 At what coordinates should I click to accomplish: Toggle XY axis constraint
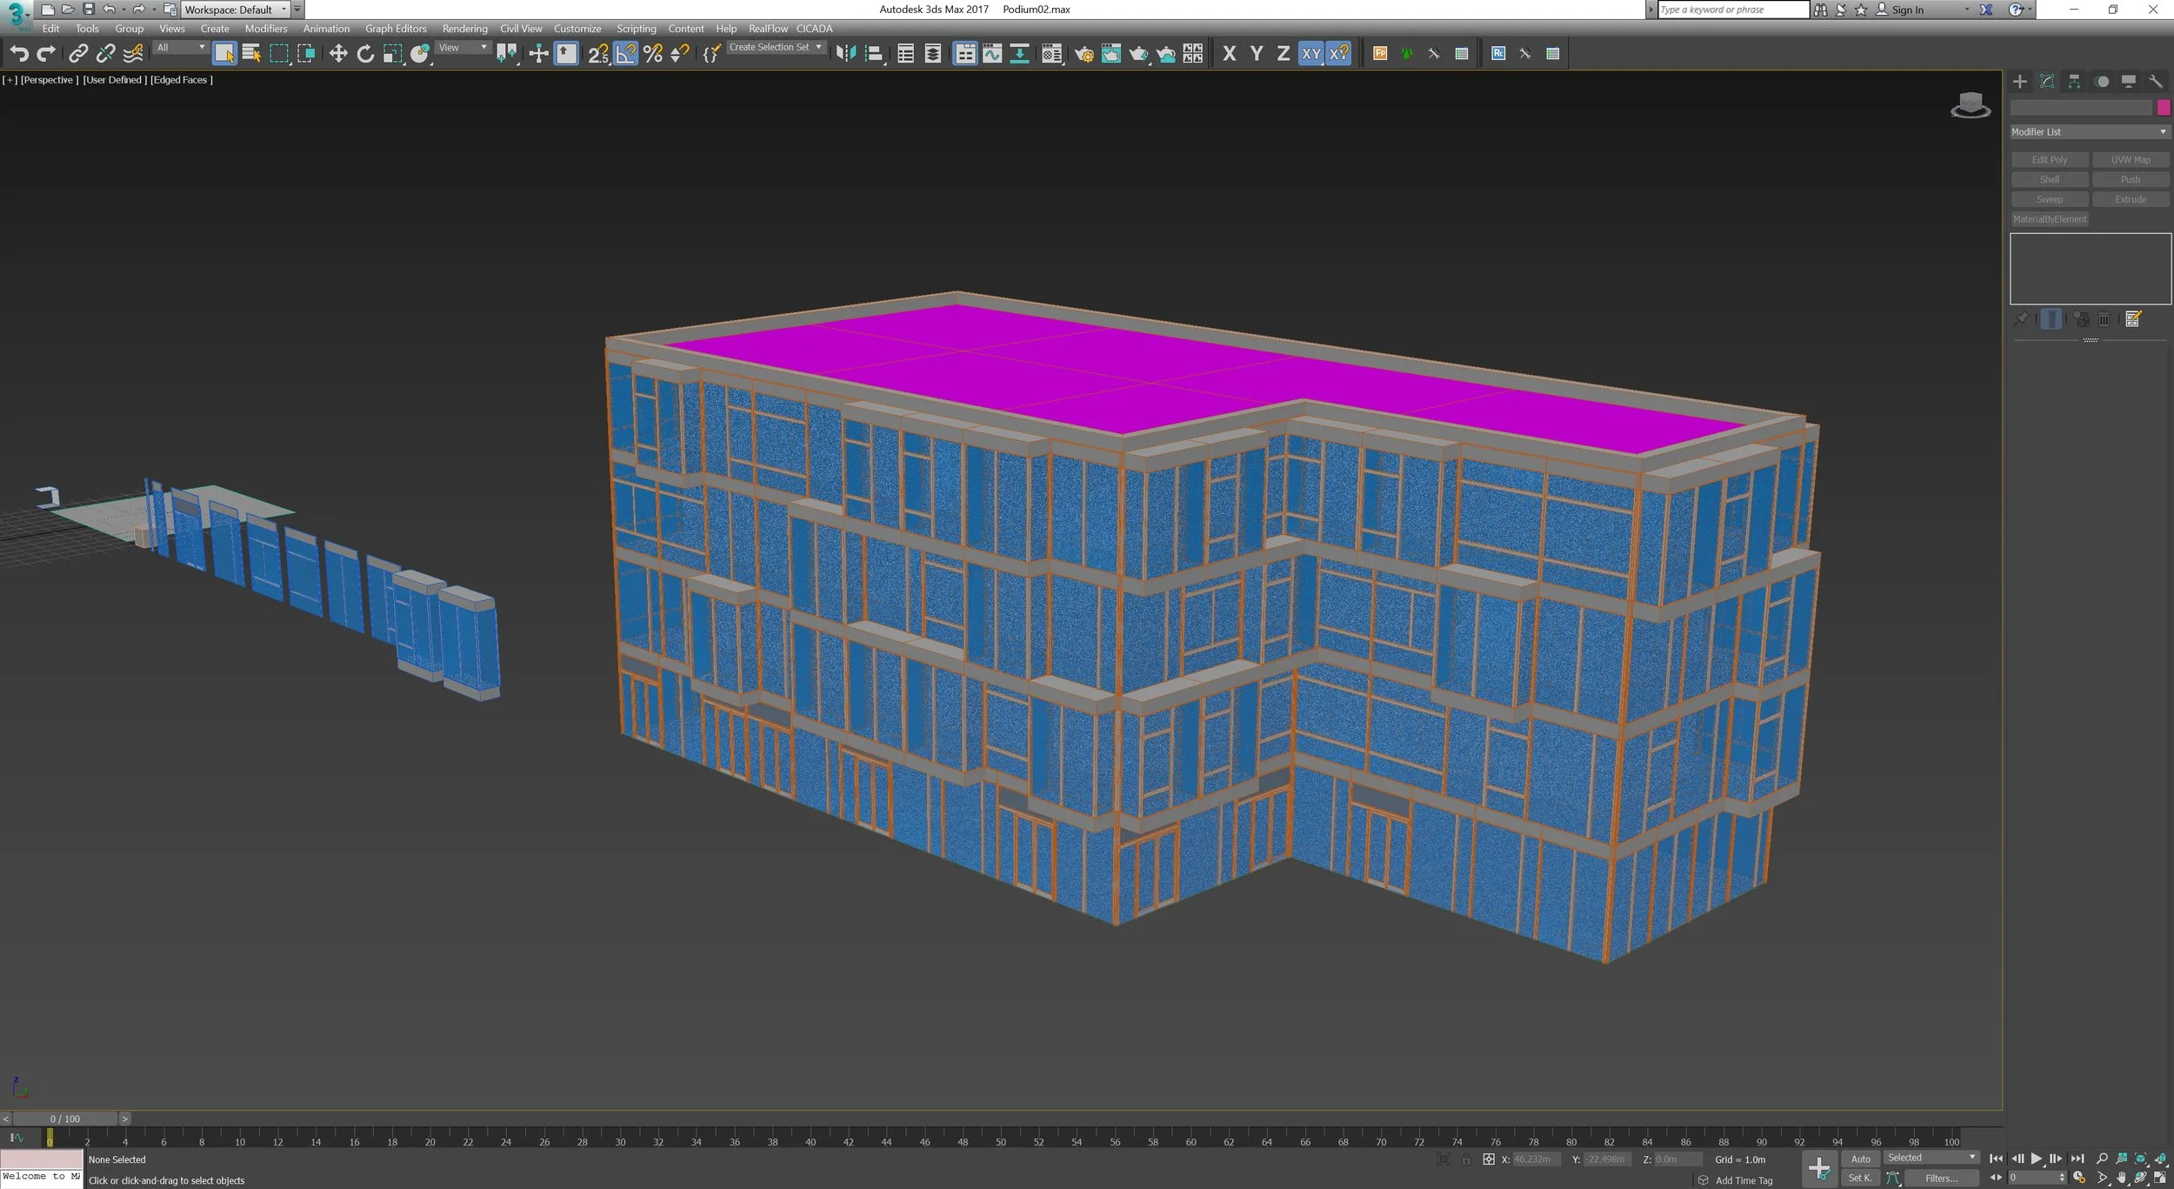click(1310, 54)
